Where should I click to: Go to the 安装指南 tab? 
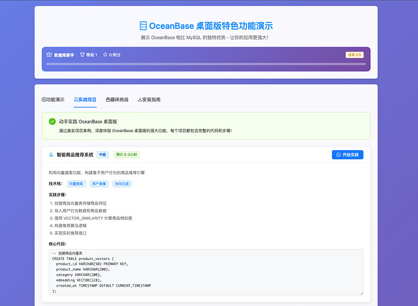pyautogui.click(x=149, y=100)
